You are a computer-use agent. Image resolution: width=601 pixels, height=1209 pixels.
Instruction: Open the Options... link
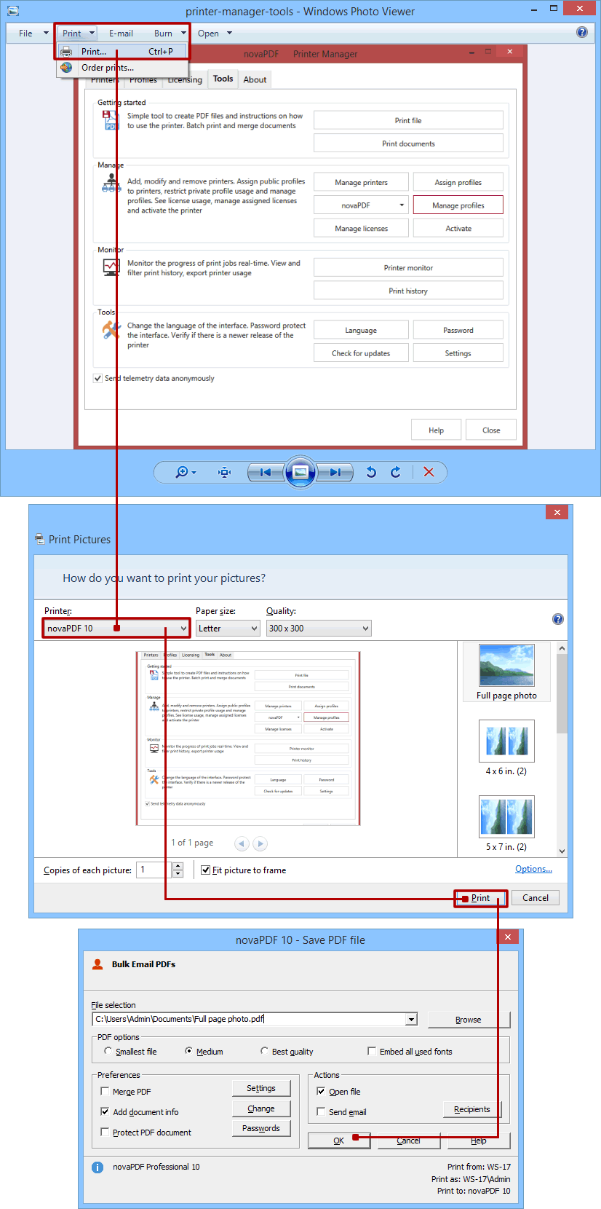[x=533, y=869]
